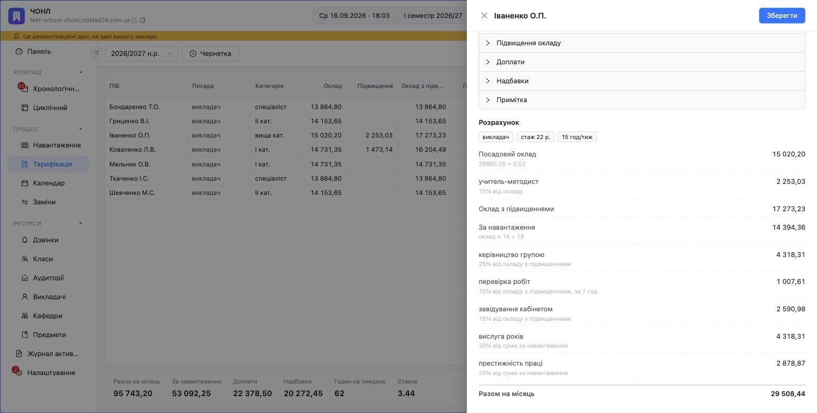
Task: Copy school URL with the copy icon
Action: 143,21
